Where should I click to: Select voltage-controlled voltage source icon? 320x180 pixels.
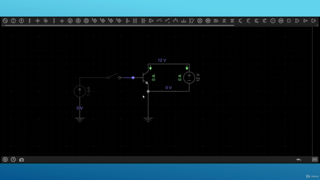pyautogui.click(x=94, y=21)
